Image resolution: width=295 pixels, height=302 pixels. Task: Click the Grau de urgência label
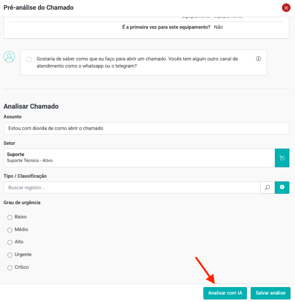22,203
